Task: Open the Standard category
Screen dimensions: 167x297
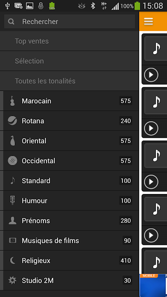Action: click(x=69, y=181)
